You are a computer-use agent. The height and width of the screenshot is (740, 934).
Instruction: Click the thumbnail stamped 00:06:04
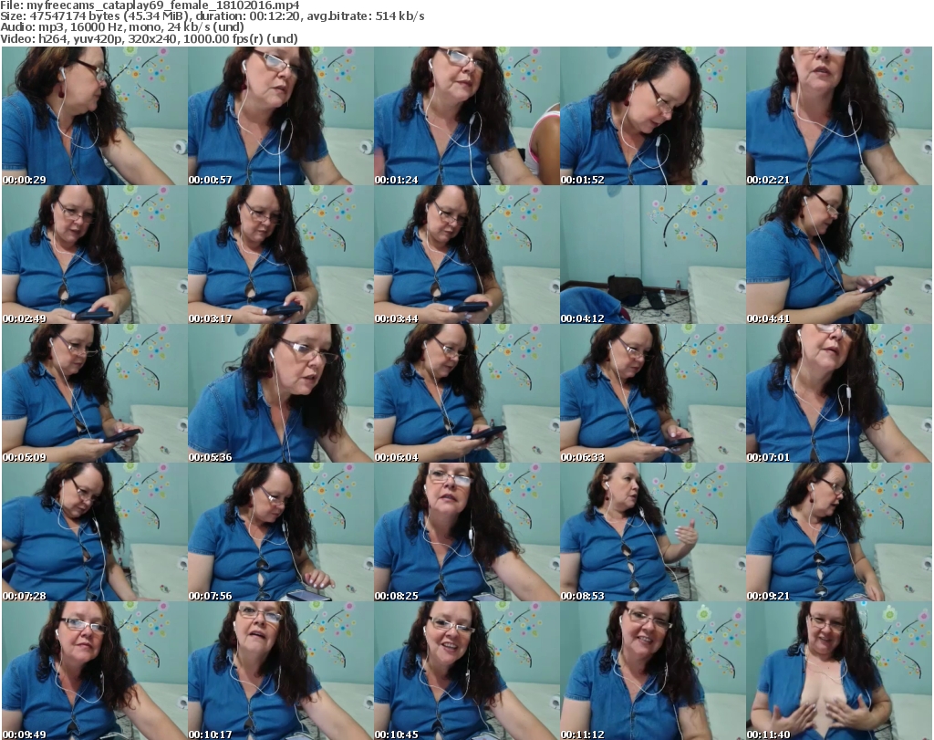click(x=467, y=393)
